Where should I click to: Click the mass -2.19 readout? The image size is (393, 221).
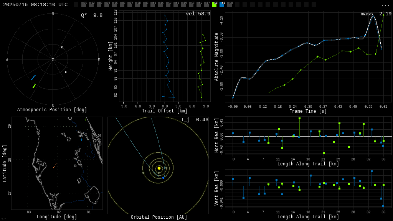376,14
